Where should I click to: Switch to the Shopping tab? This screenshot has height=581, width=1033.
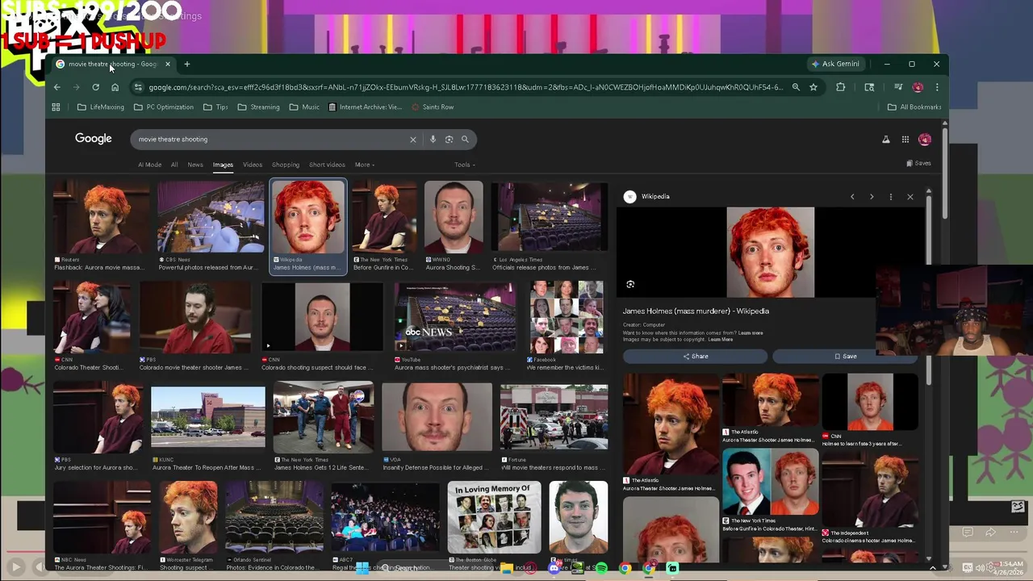tap(286, 165)
